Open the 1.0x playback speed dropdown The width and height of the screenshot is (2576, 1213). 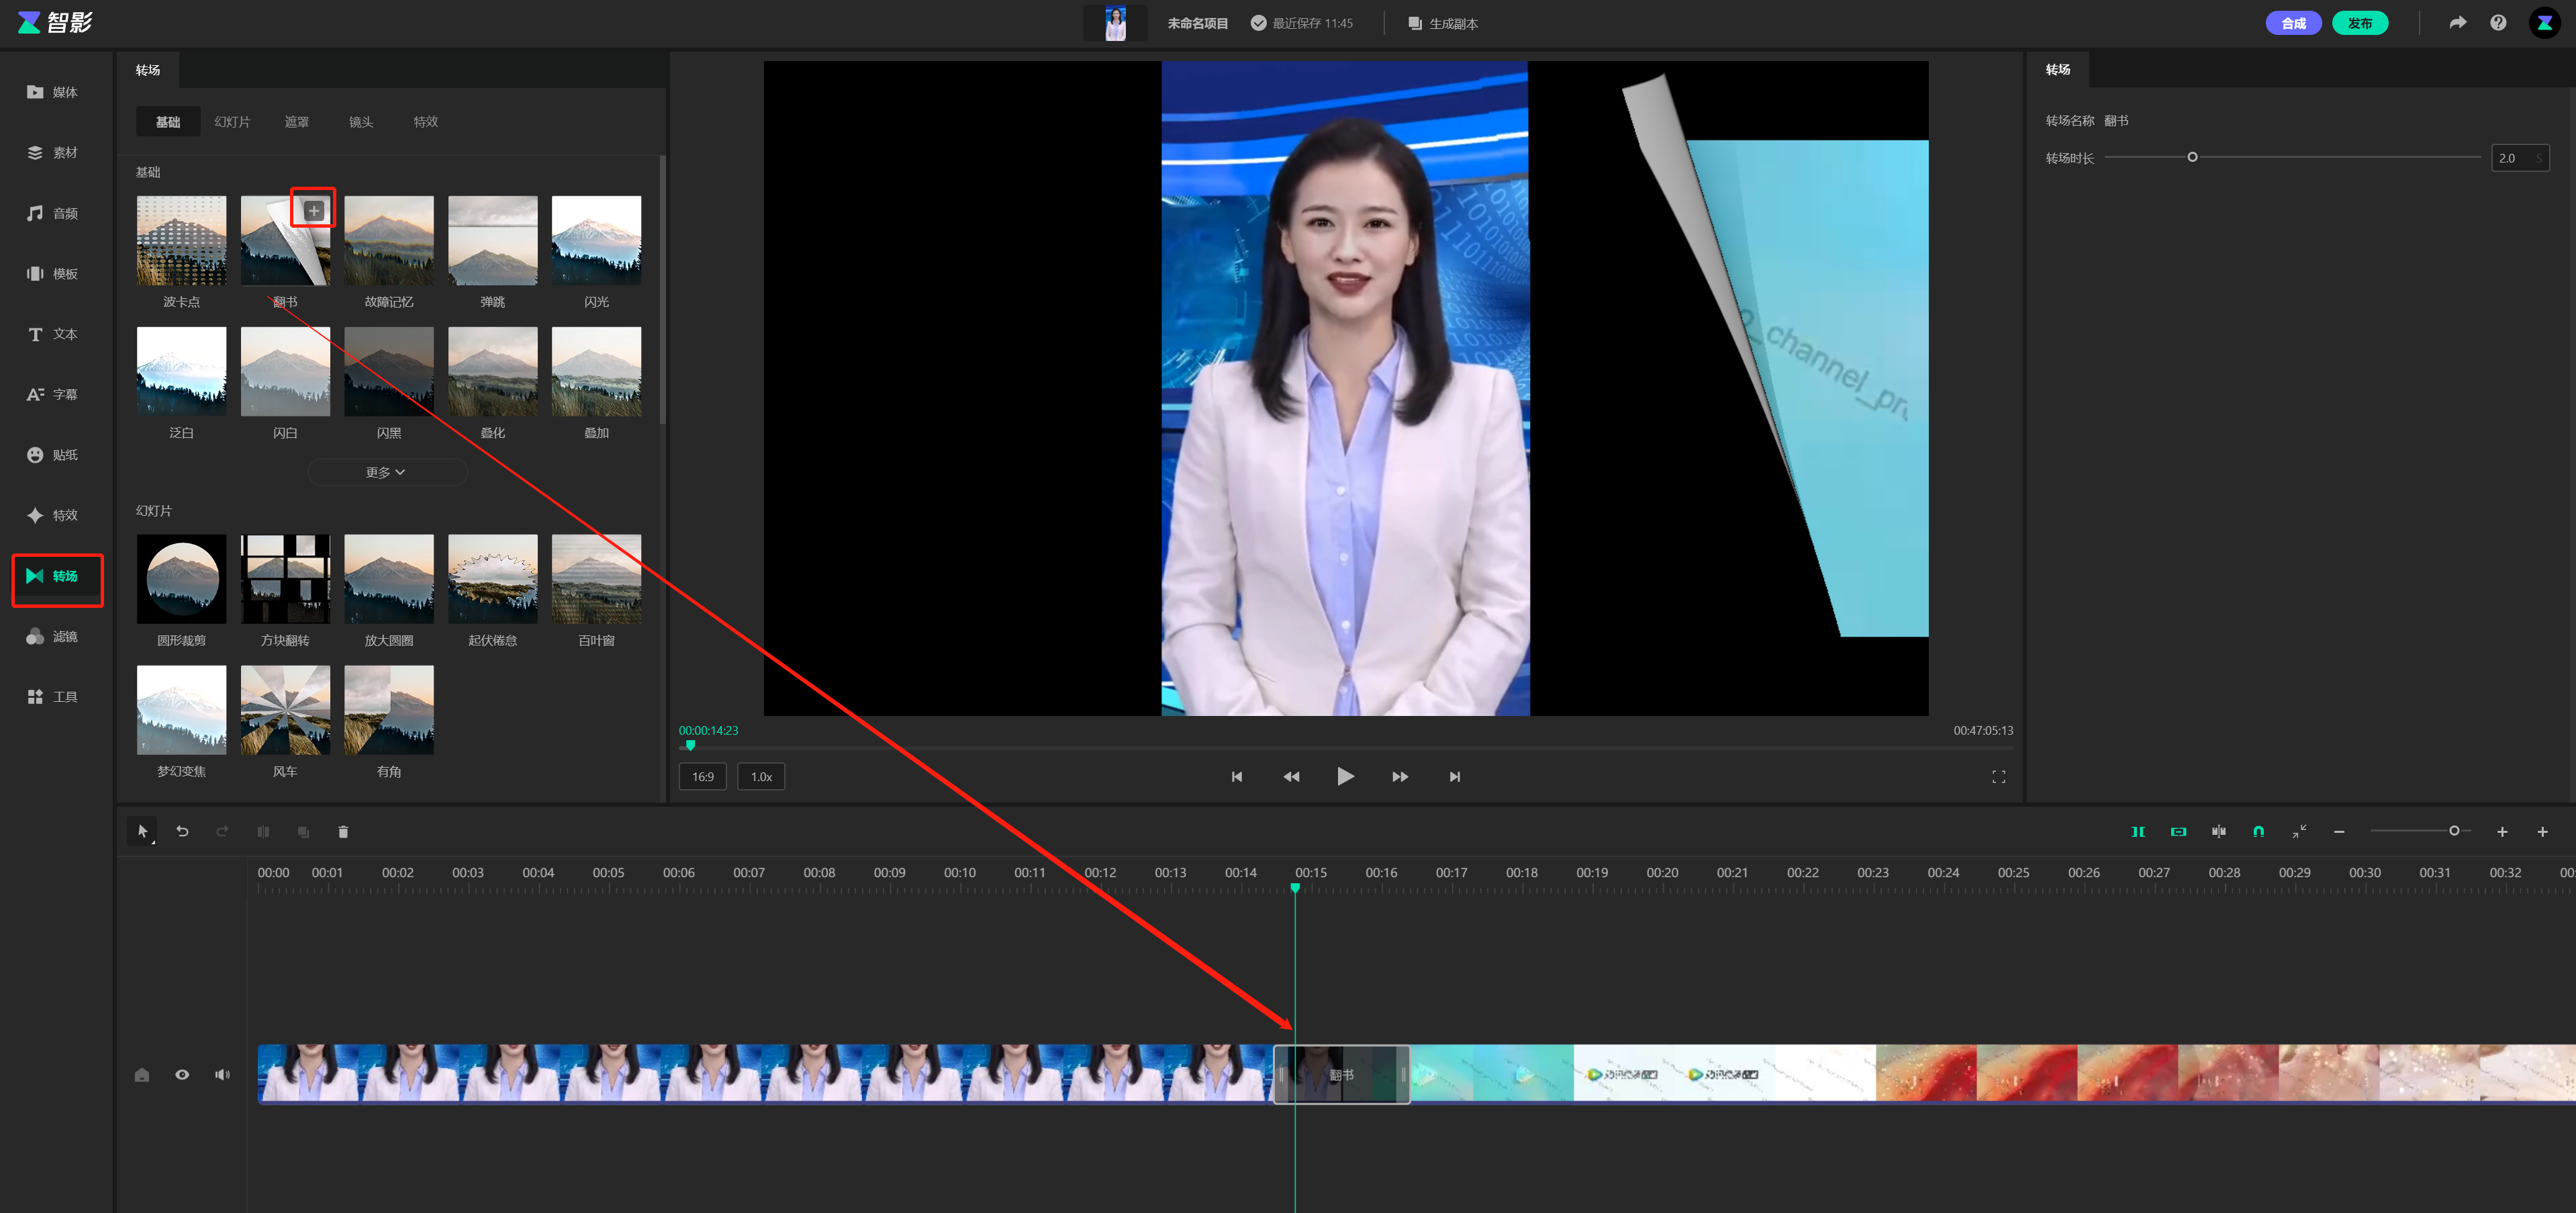coord(761,776)
